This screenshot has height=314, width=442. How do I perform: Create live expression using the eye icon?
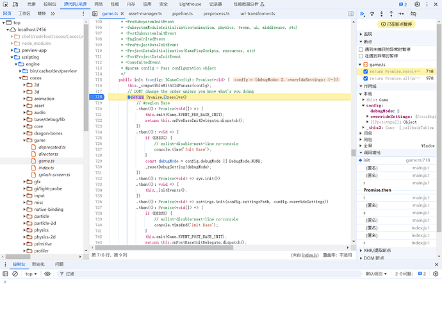click(x=47, y=274)
